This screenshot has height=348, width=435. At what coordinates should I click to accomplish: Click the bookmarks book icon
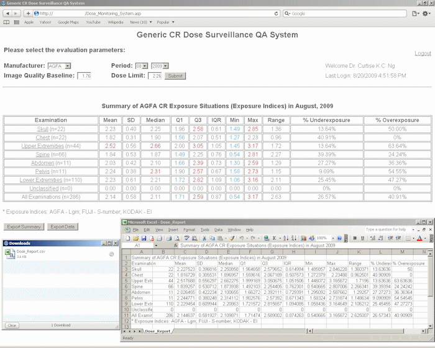[x=7, y=22]
